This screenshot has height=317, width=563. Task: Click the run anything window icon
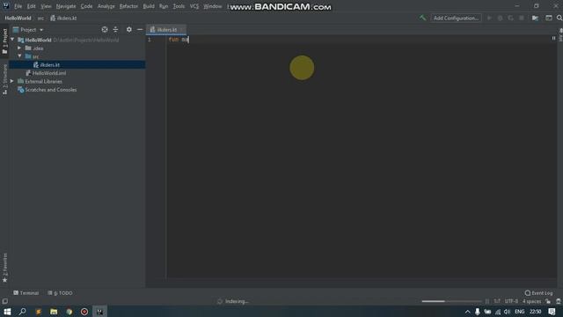click(549, 18)
